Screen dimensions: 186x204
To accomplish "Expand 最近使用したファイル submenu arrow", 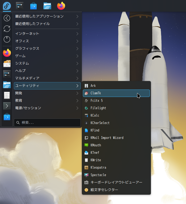I will (x=77, y=24).
